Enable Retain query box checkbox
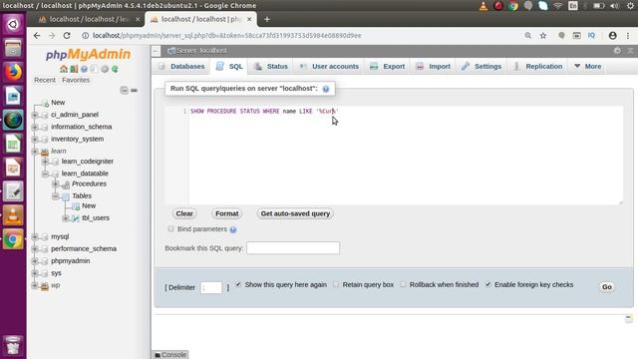Image resolution: width=638 pixels, height=359 pixels. pyautogui.click(x=336, y=284)
